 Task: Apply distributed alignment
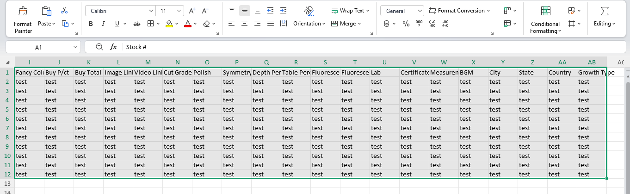(x=284, y=24)
